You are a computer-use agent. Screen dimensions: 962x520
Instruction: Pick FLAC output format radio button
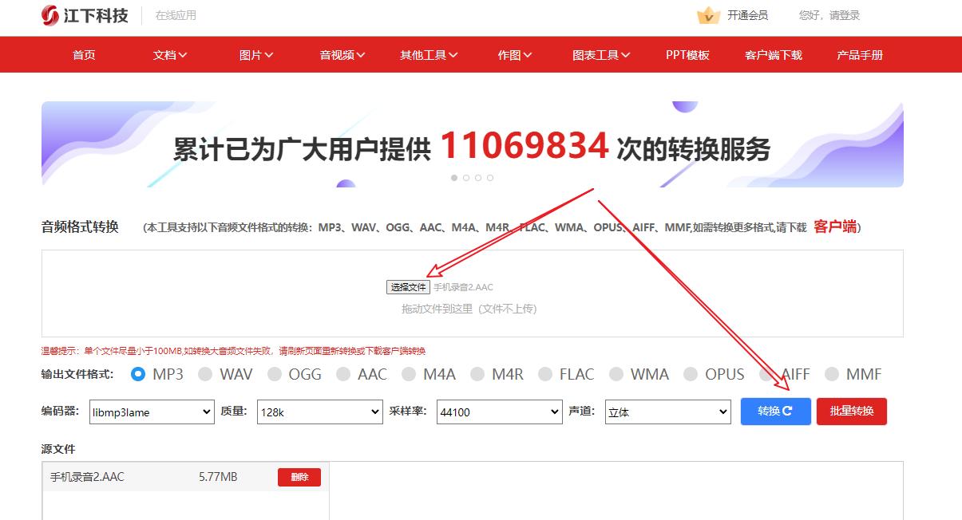(x=545, y=374)
